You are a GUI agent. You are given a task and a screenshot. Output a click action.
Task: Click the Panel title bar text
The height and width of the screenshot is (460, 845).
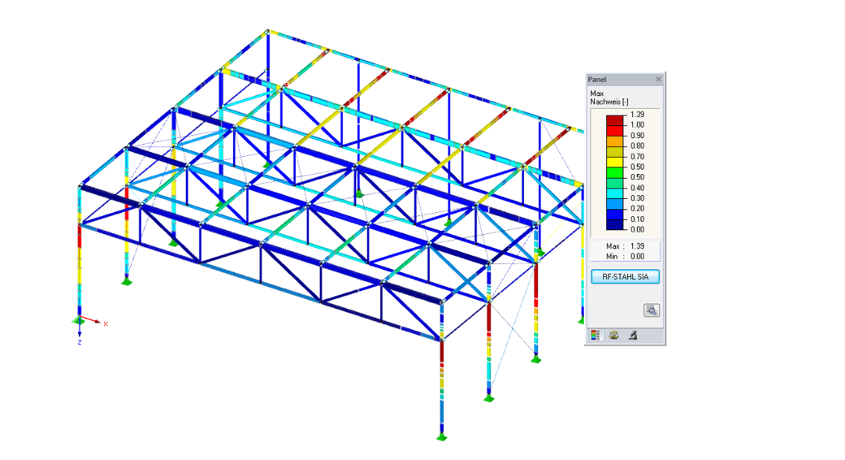tap(597, 80)
